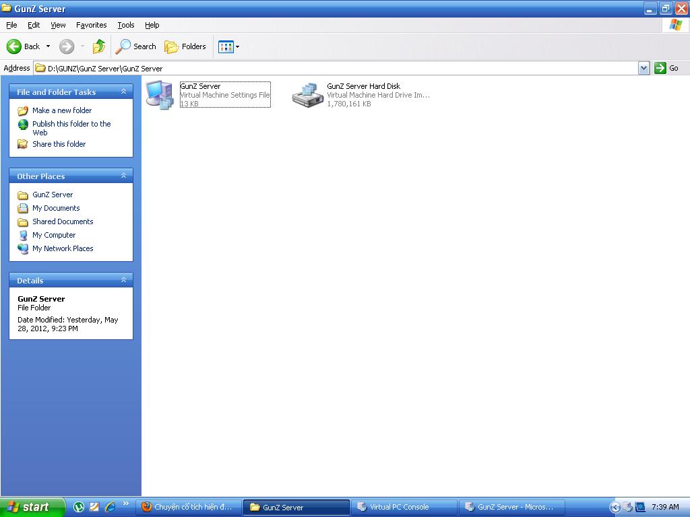
Task: Click the grayed Forward arrow button
Action: tap(67, 46)
